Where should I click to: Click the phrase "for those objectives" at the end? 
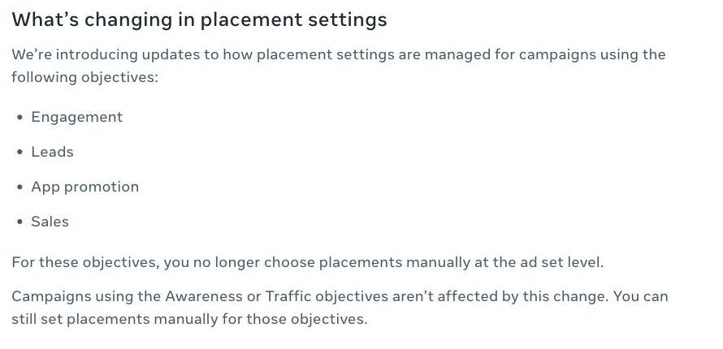click(292, 319)
